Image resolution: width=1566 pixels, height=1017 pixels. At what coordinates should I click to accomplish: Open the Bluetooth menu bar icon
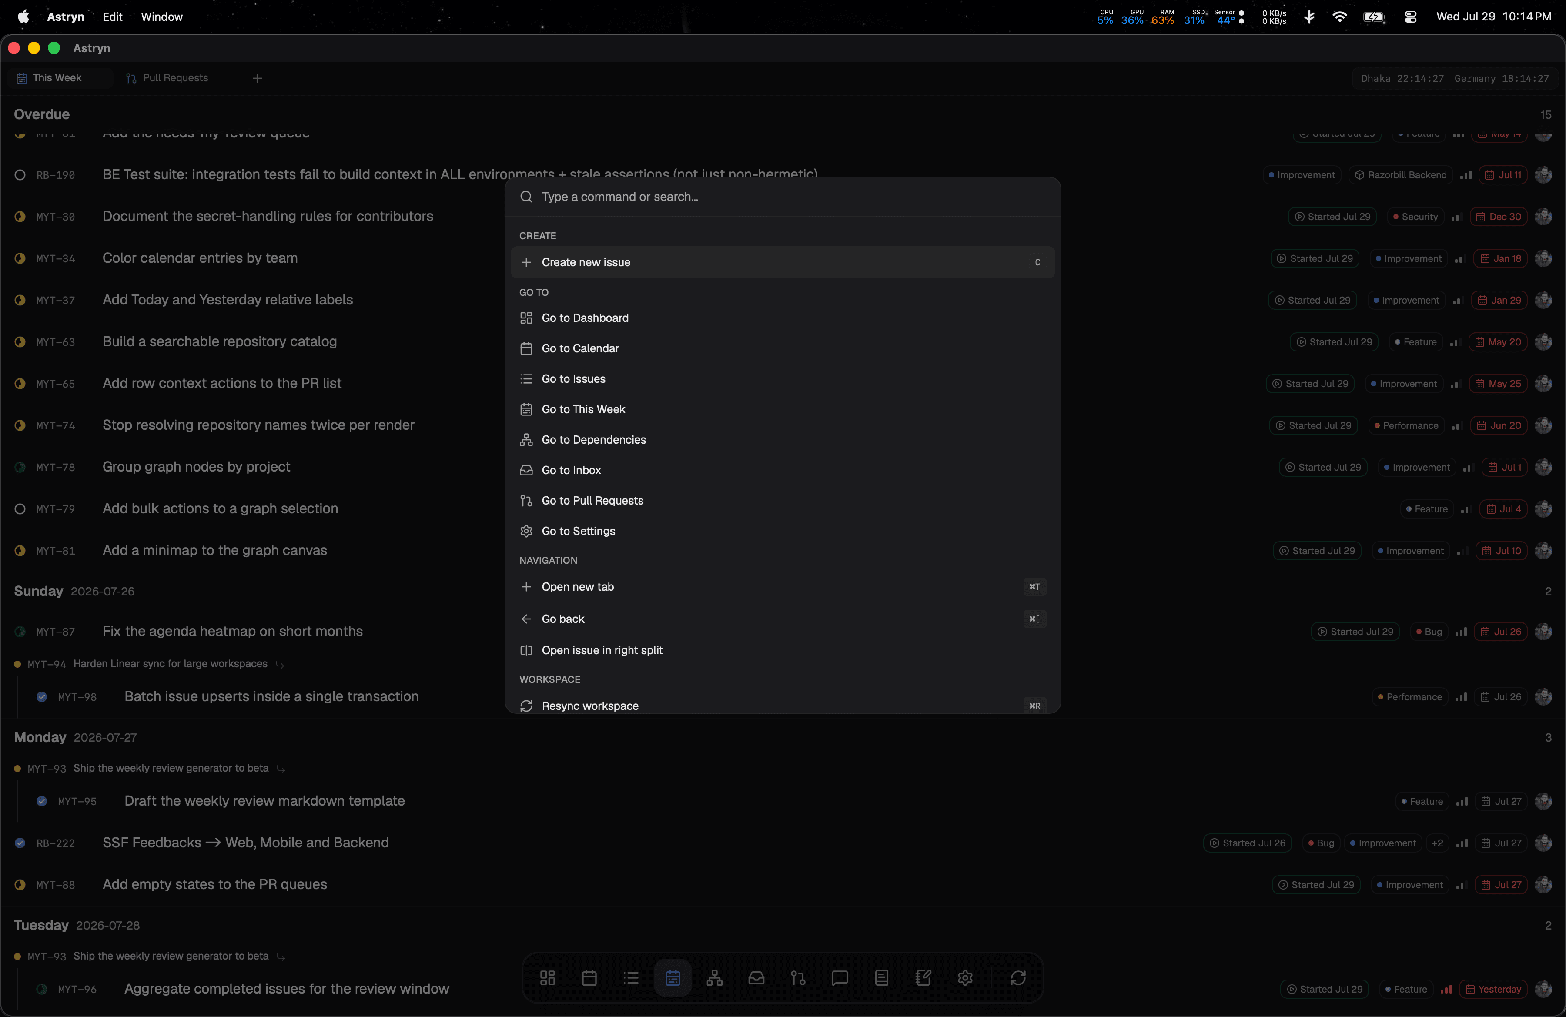1309,17
